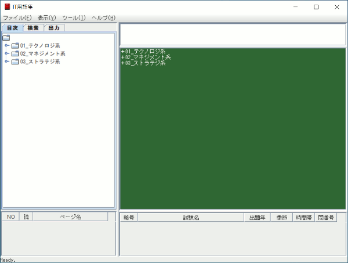
Task: Click the empty text area above green panel
Action: 232,35
